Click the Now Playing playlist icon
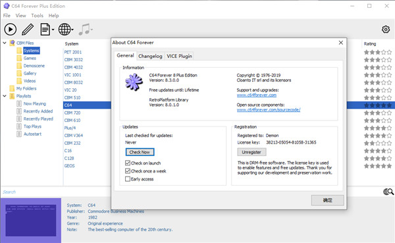The width and height of the screenshot is (395, 243). tap(19, 103)
